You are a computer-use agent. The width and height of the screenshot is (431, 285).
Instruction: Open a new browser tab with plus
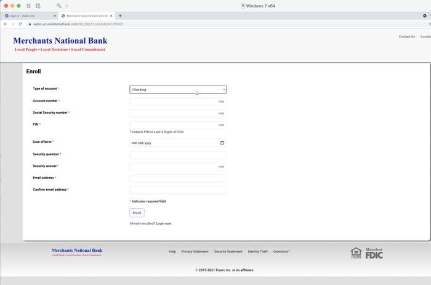120,15
